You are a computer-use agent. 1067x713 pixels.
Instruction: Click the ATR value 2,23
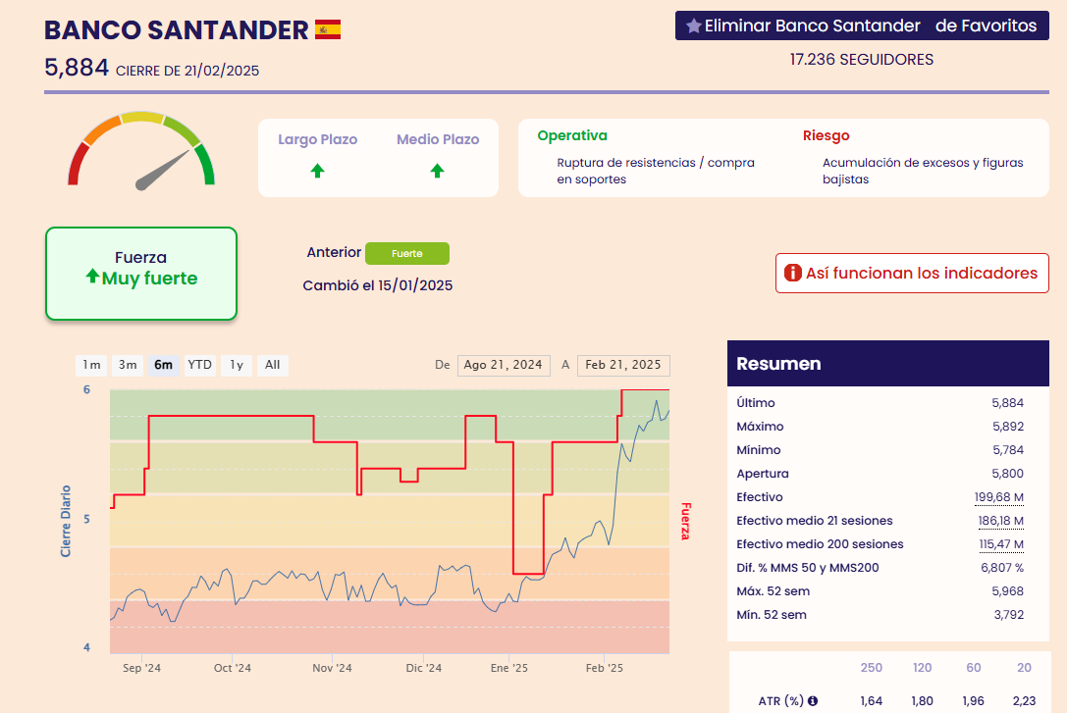(1024, 701)
